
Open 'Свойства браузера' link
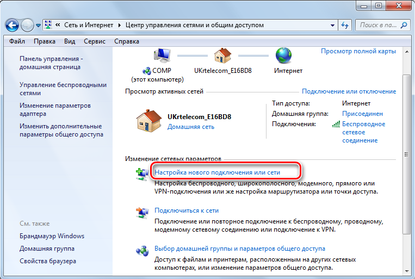[x=48, y=261]
